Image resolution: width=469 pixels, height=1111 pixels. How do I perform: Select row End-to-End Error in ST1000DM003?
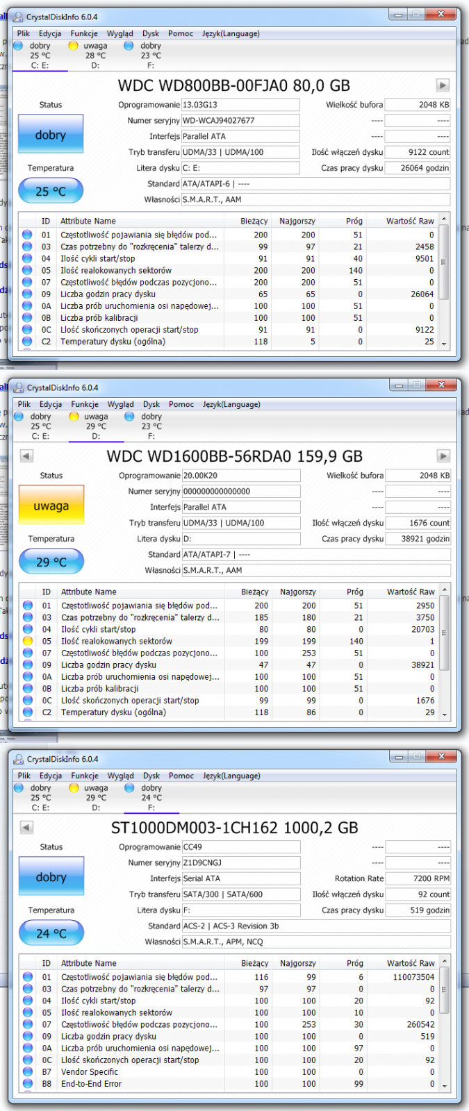pos(229,1084)
